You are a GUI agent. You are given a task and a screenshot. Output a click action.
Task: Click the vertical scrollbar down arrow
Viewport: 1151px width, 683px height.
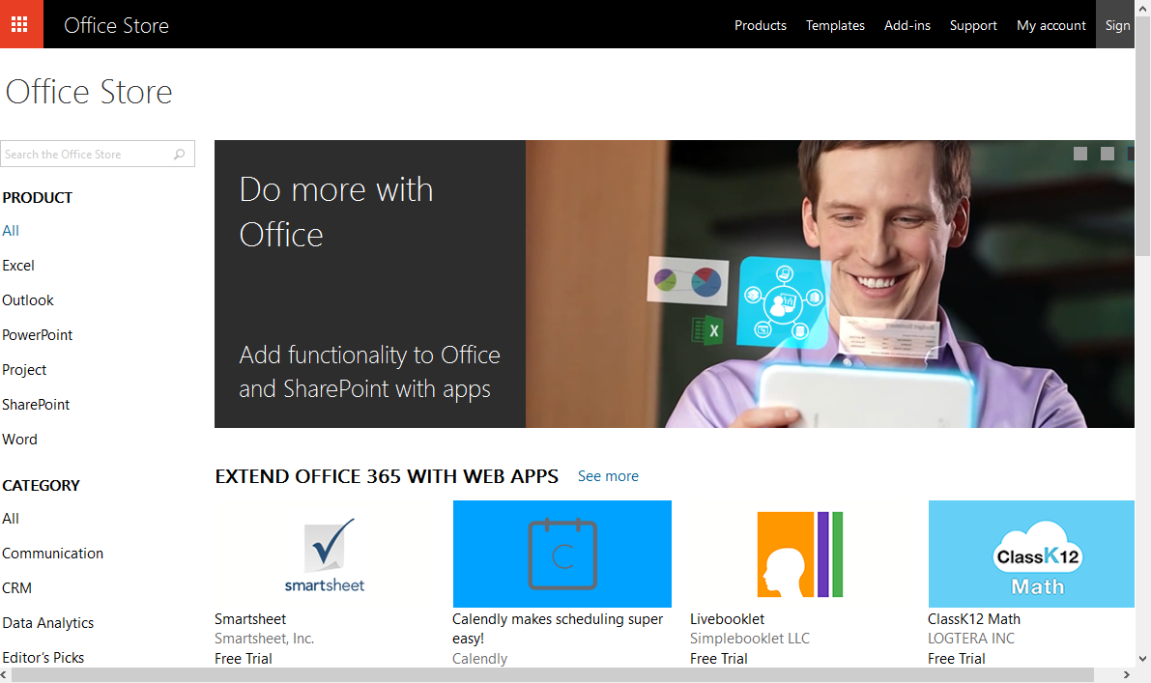click(x=1142, y=658)
